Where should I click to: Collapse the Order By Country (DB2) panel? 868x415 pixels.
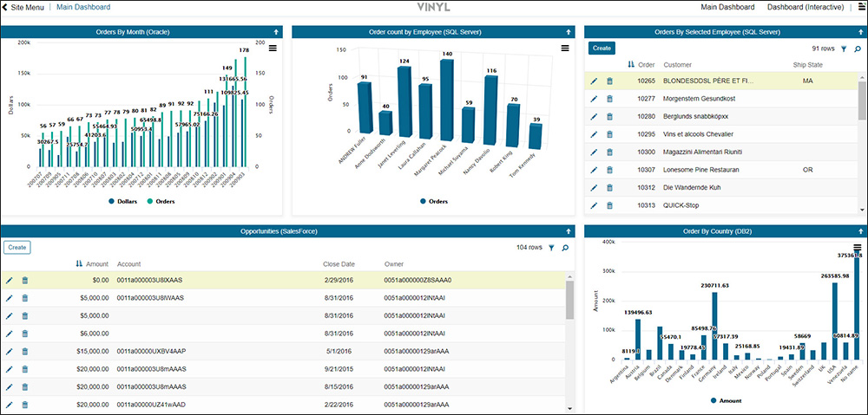point(858,231)
